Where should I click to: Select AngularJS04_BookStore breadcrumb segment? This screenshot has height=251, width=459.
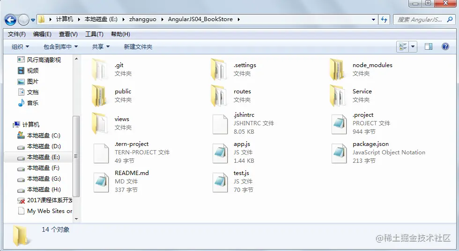coord(200,19)
